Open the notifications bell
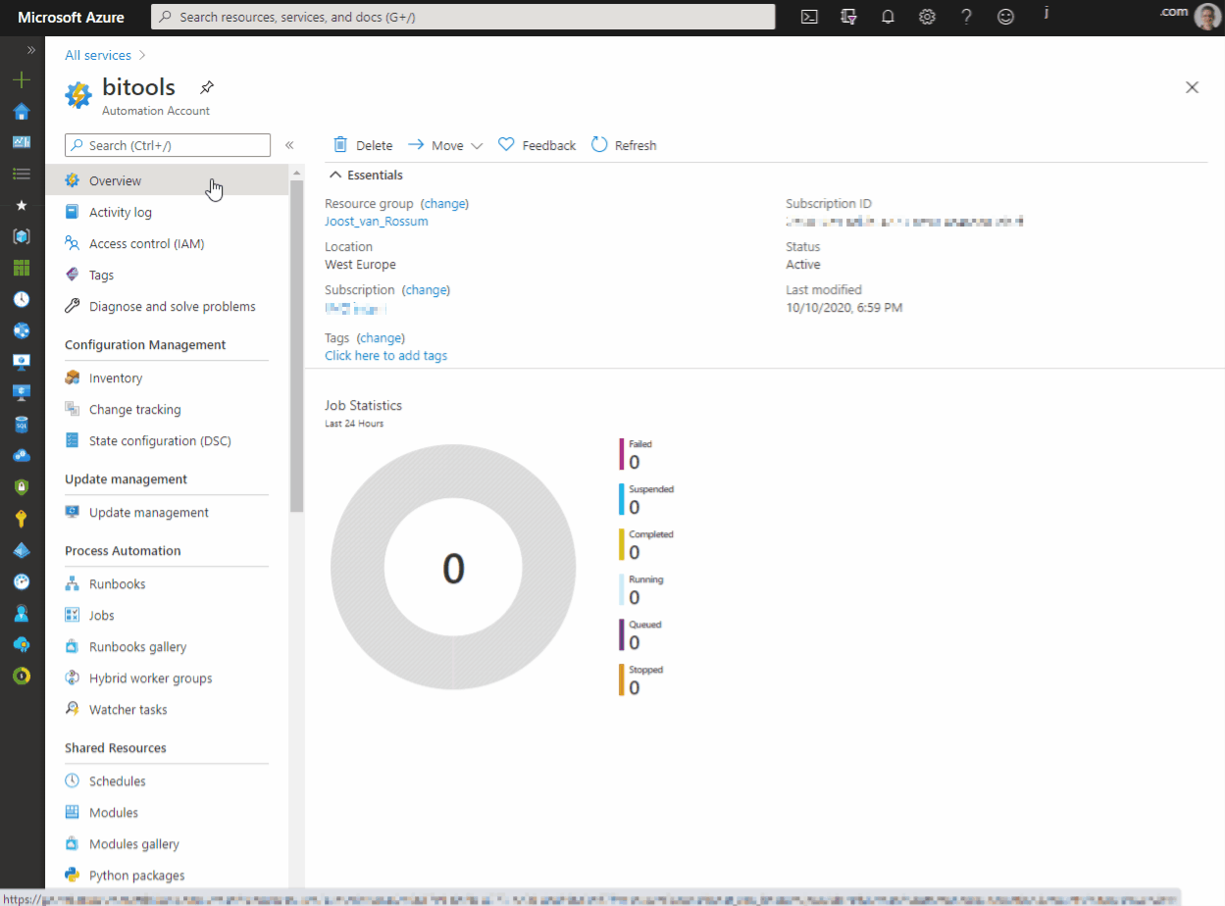Screen dimensions: 1225x906 tap(888, 17)
